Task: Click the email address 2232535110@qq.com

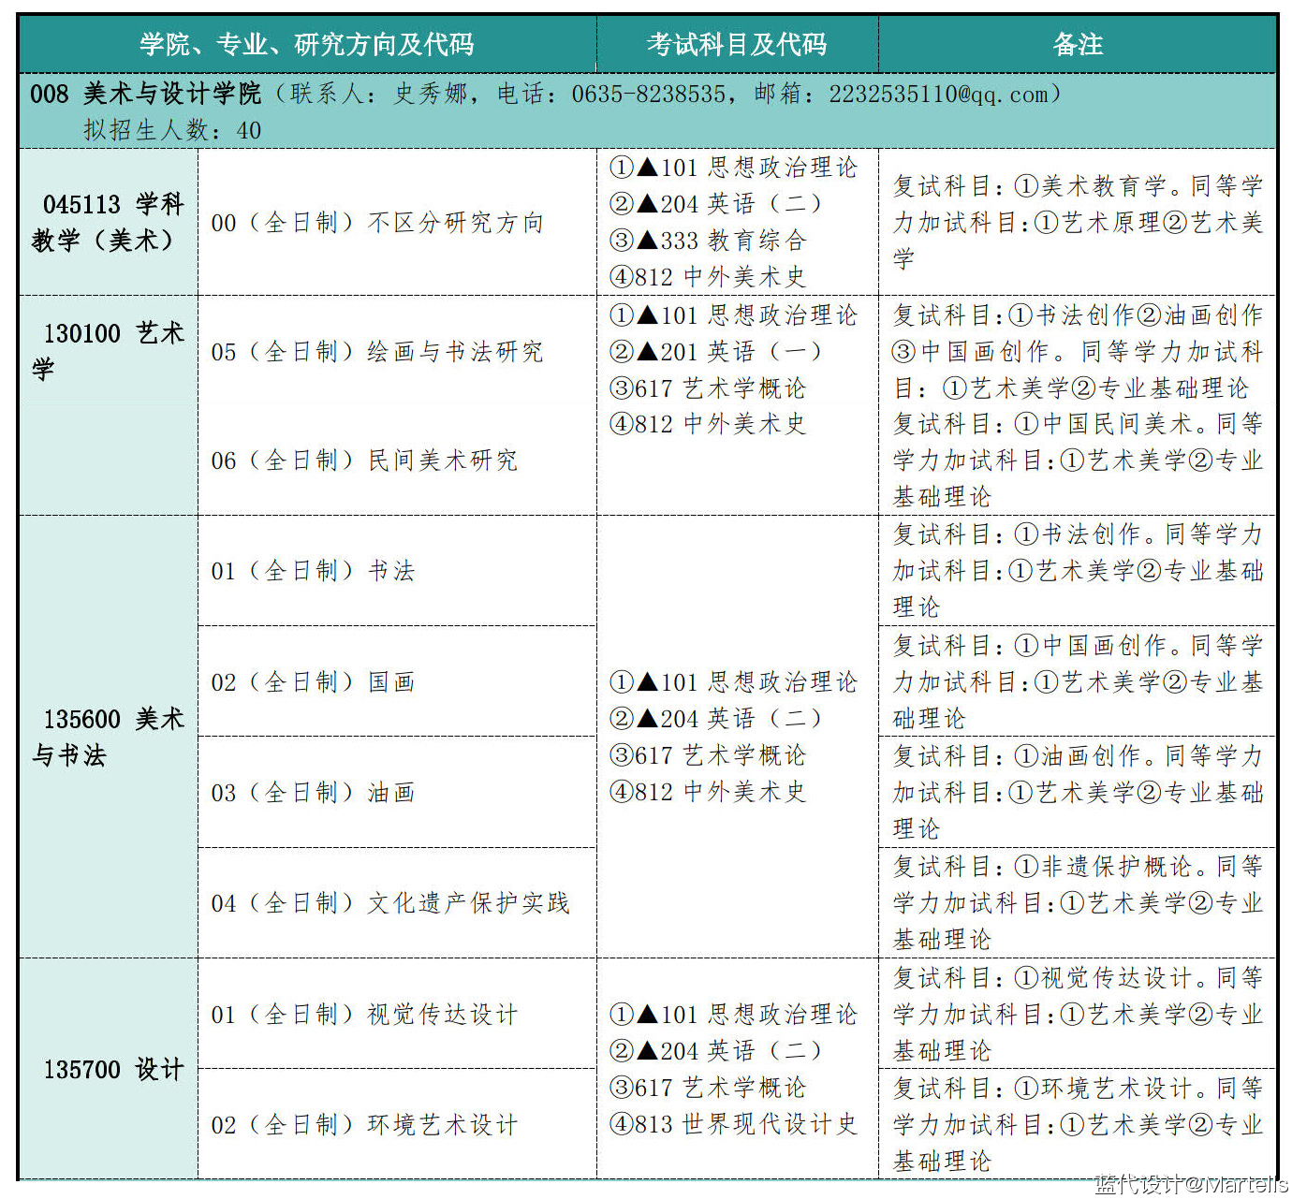Action: click(938, 95)
